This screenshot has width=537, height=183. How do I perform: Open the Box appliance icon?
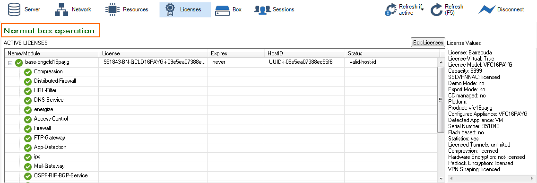[222, 11]
